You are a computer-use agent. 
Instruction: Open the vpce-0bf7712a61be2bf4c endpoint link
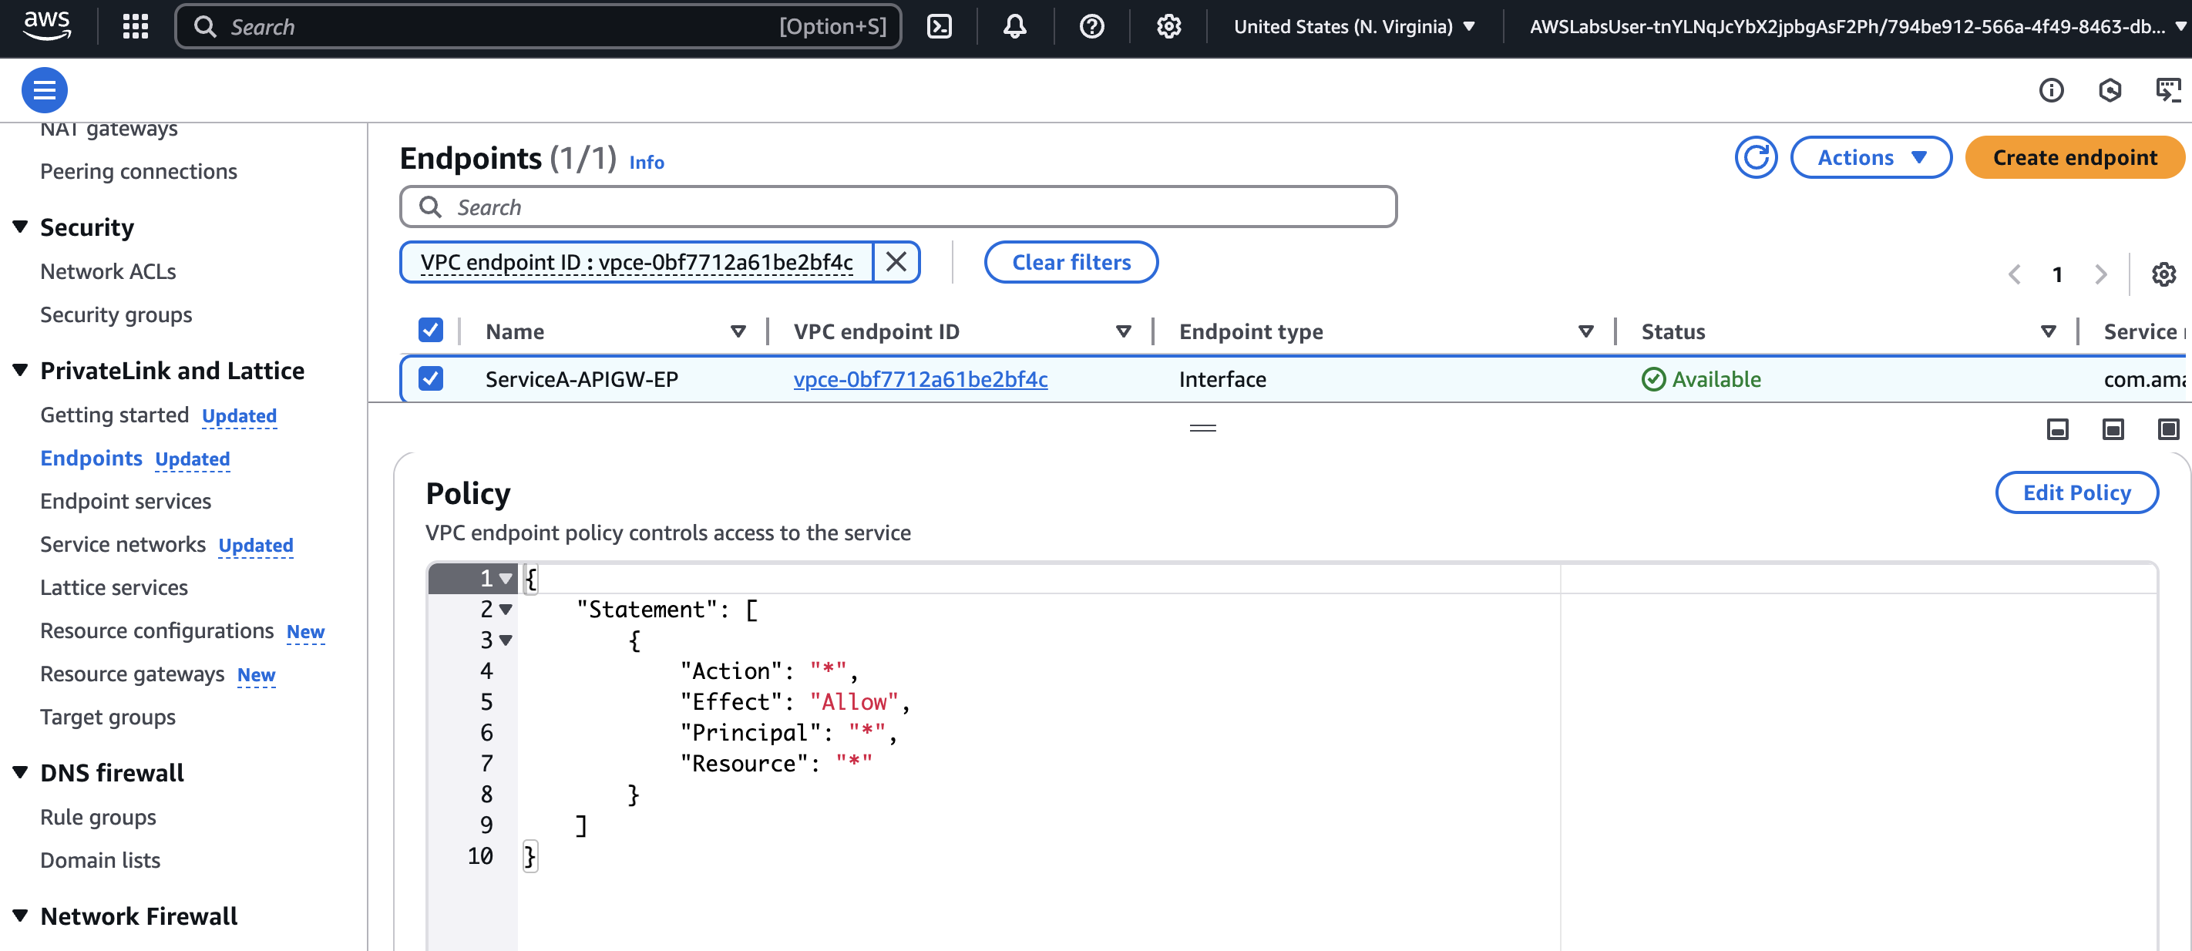tap(919, 378)
